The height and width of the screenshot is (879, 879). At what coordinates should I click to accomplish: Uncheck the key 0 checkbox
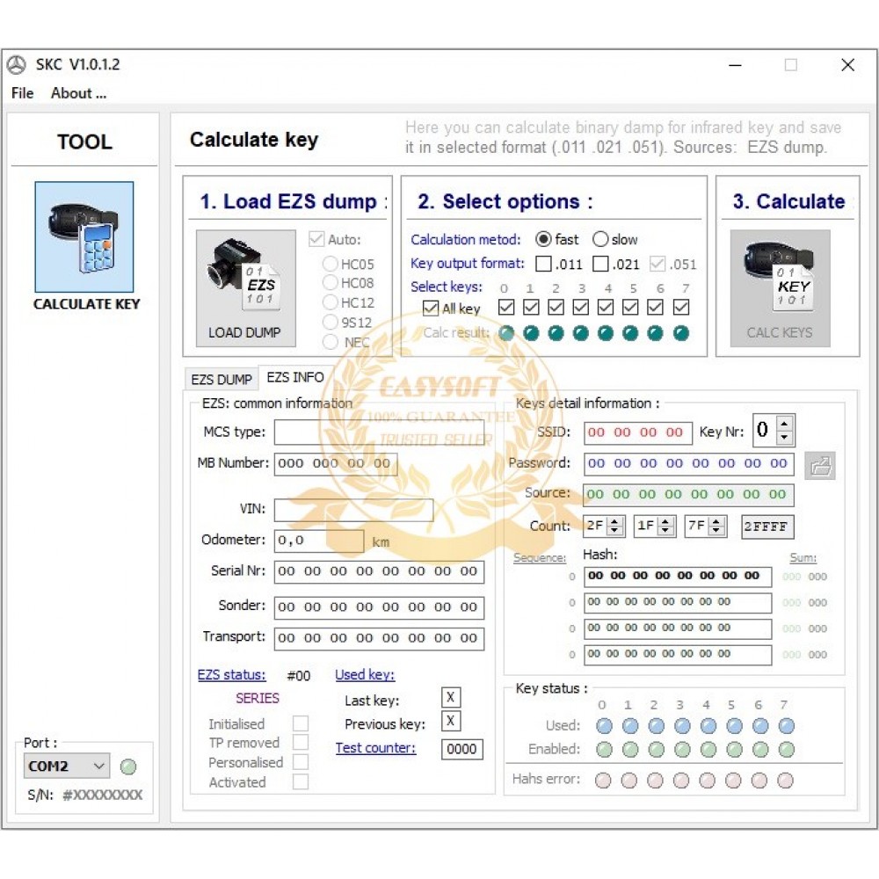[506, 307]
